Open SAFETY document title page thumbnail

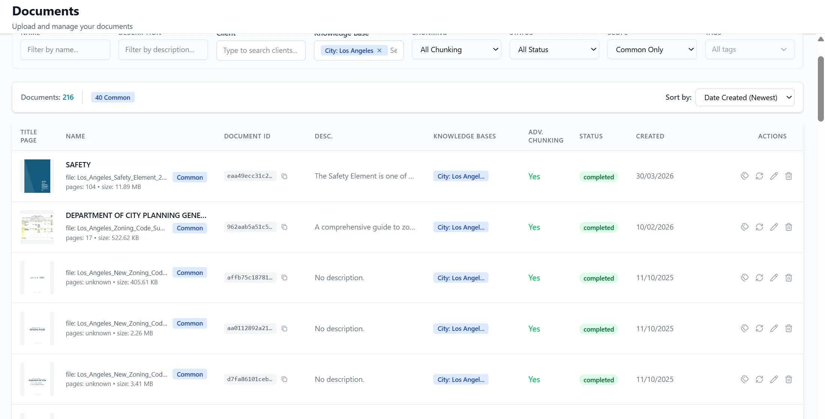(37, 176)
